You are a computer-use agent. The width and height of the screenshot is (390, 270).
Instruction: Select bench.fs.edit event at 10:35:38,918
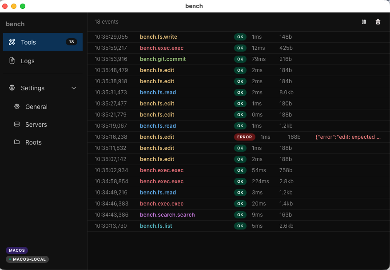click(239, 81)
